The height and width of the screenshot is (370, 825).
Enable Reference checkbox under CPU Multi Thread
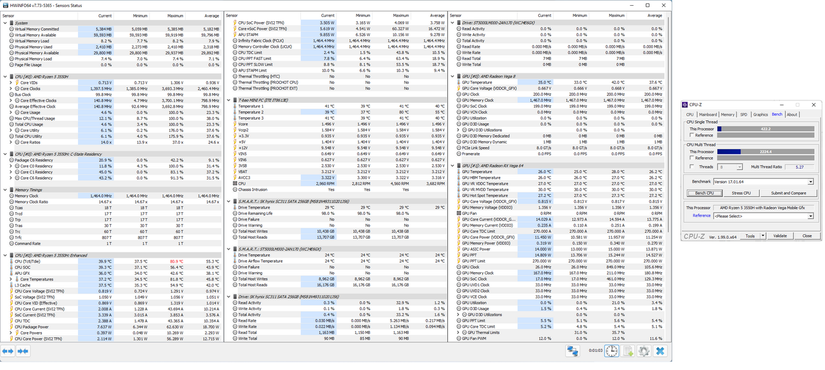pyautogui.click(x=692, y=158)
